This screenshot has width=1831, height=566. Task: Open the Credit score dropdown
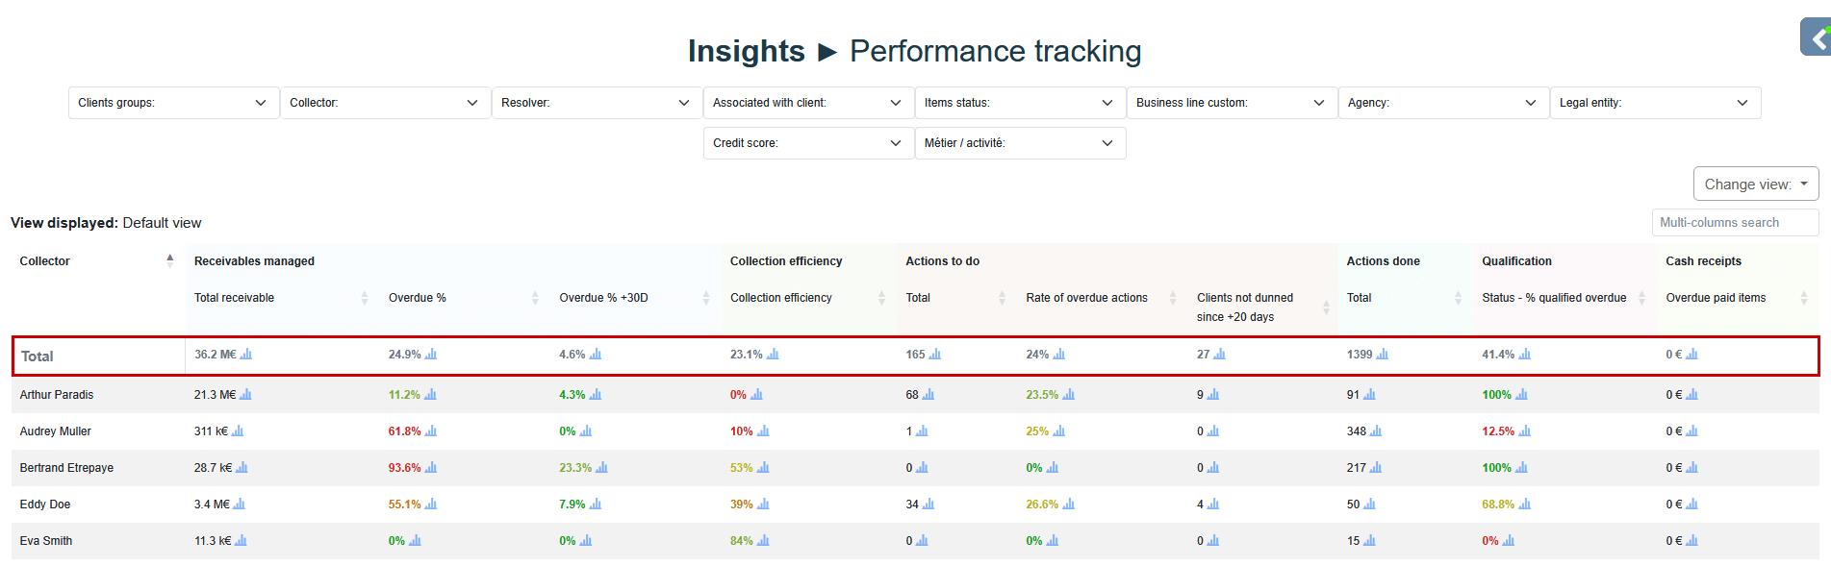click(808, 143)
